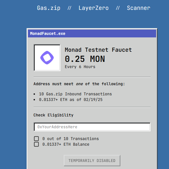Viewport: 169px width, 169px height.
Task: Tick the 0 out of 10 Transactions checkbox
Action: [36, 139]
